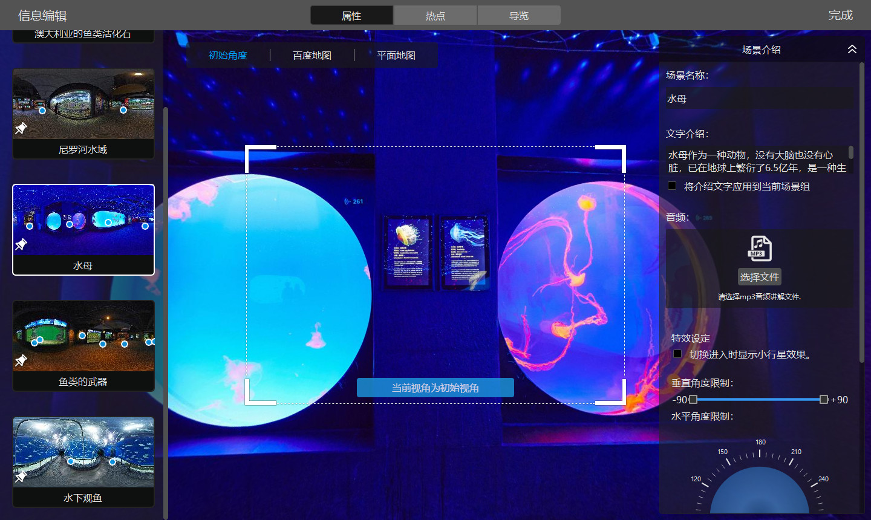Open the 属性 tab
The width and height of the screenshot is (871, 520).
[351, 16]
